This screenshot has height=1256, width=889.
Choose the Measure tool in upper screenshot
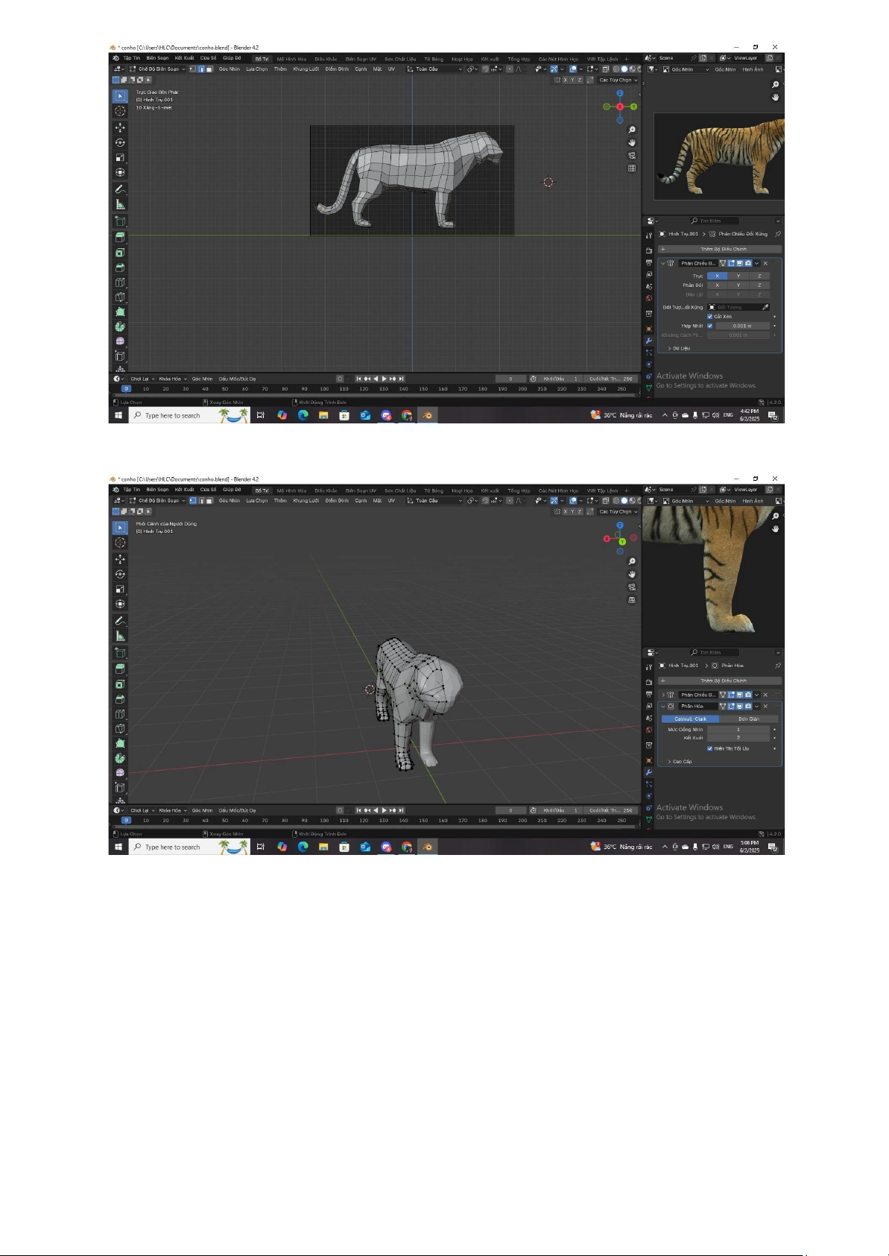coord(120,204)
